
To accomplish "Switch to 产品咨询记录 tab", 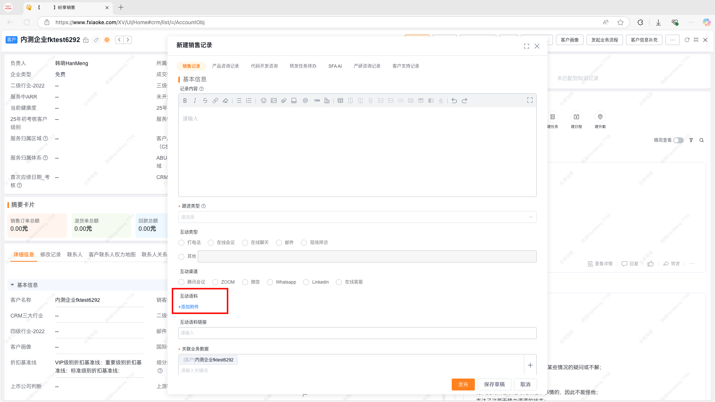I will 225,66.
